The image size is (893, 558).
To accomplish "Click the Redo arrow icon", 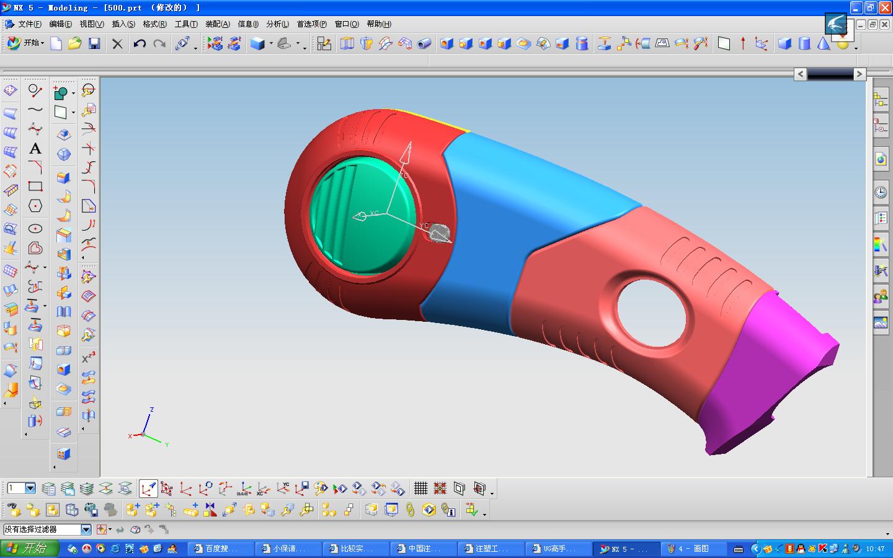I will coord(159,43).
